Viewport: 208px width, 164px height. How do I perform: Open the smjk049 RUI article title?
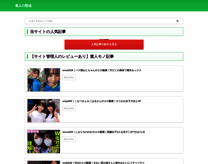coord(103,163)
